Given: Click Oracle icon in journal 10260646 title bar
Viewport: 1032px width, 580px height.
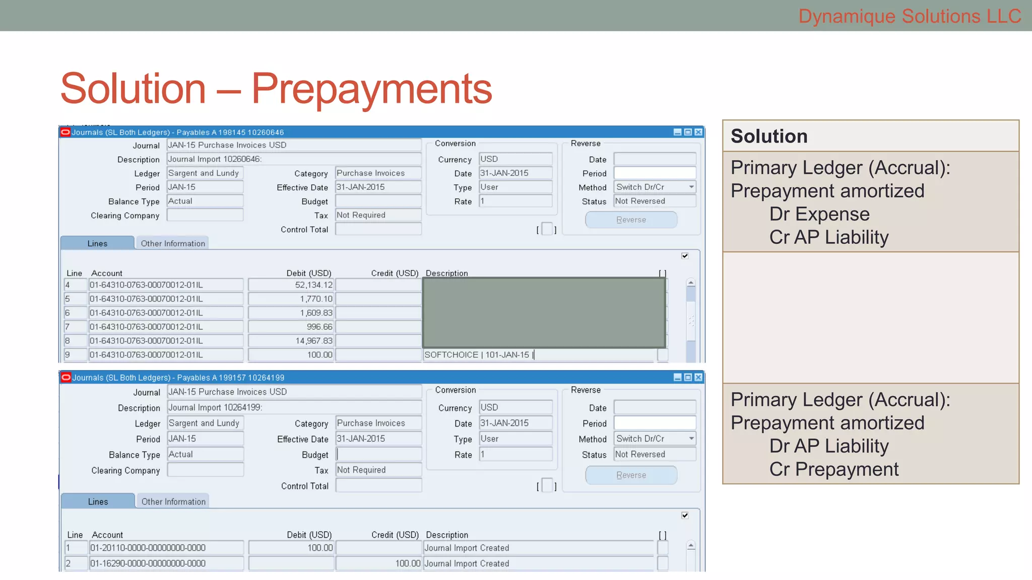Looking at the screenshot, I should tap(66, 132).
